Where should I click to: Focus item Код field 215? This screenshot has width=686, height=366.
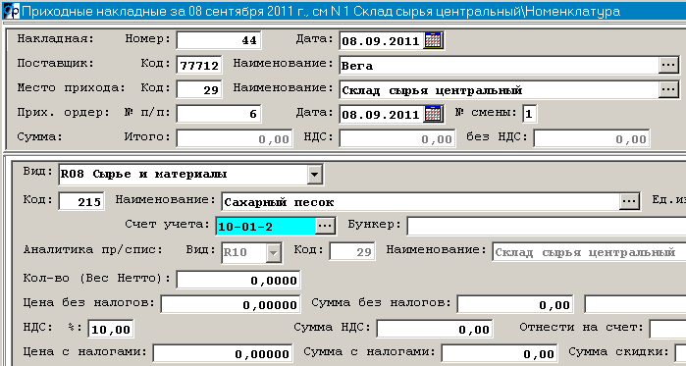(81, 201)
